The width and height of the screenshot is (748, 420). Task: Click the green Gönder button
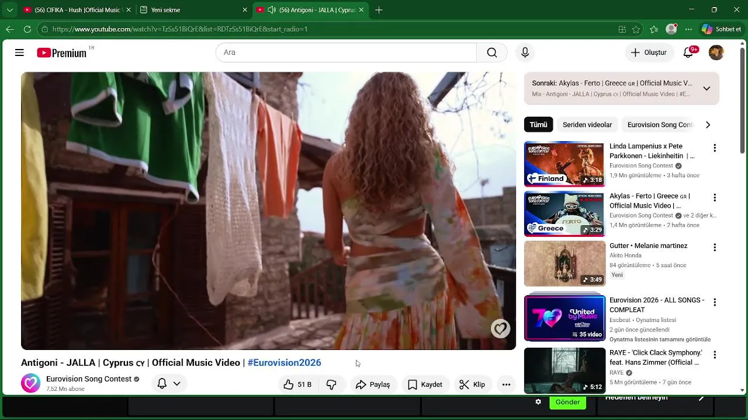tap(567, 402)
